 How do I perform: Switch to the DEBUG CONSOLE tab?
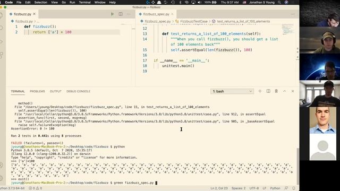[78, 91]
